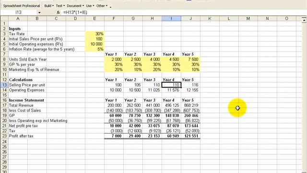Click 'Marketing Exp % of Revenue' label
The width and height of the screenshot is (307, 173).
coord(34,69)
